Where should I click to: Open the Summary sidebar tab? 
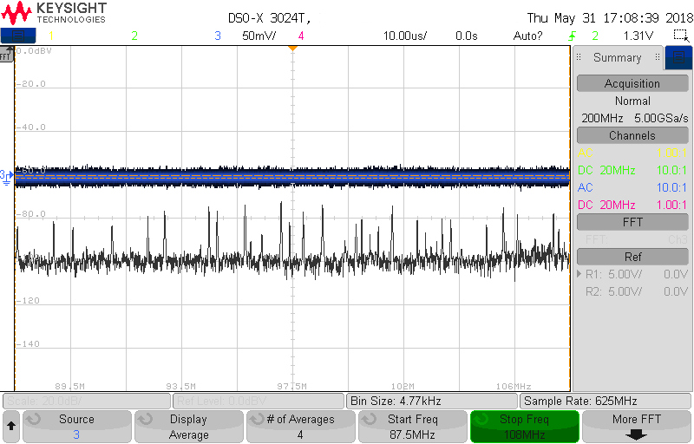coord(617,58)
